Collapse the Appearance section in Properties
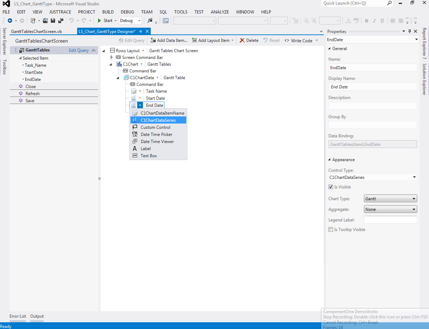 pyautogui.click(x=329, y=160)
